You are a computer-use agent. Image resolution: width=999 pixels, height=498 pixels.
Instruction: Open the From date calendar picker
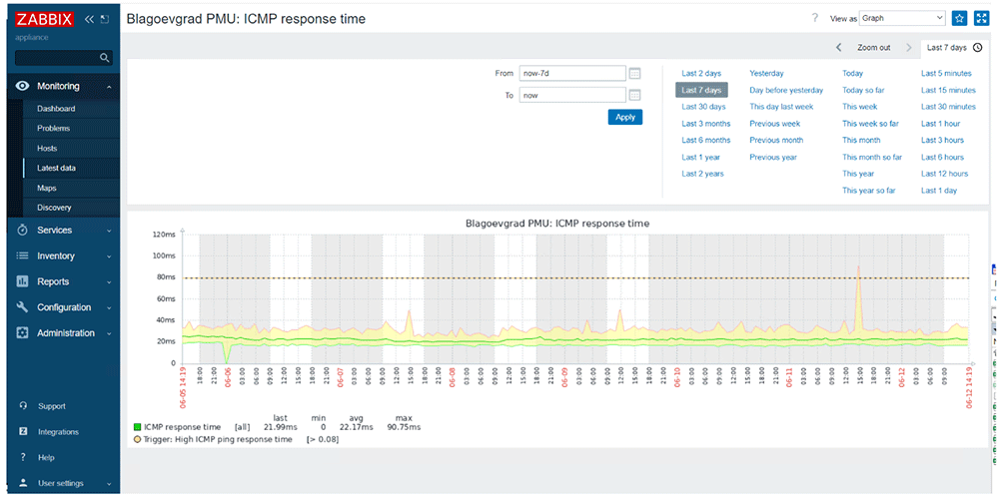634,73
